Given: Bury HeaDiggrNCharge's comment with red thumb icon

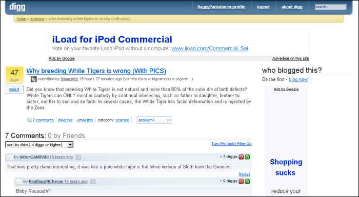Looking at the screenshot, I should point(241,181).
